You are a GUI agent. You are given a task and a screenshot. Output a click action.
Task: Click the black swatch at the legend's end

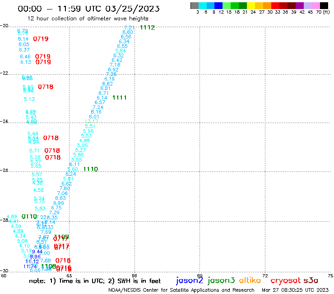[x=324, y=5]
